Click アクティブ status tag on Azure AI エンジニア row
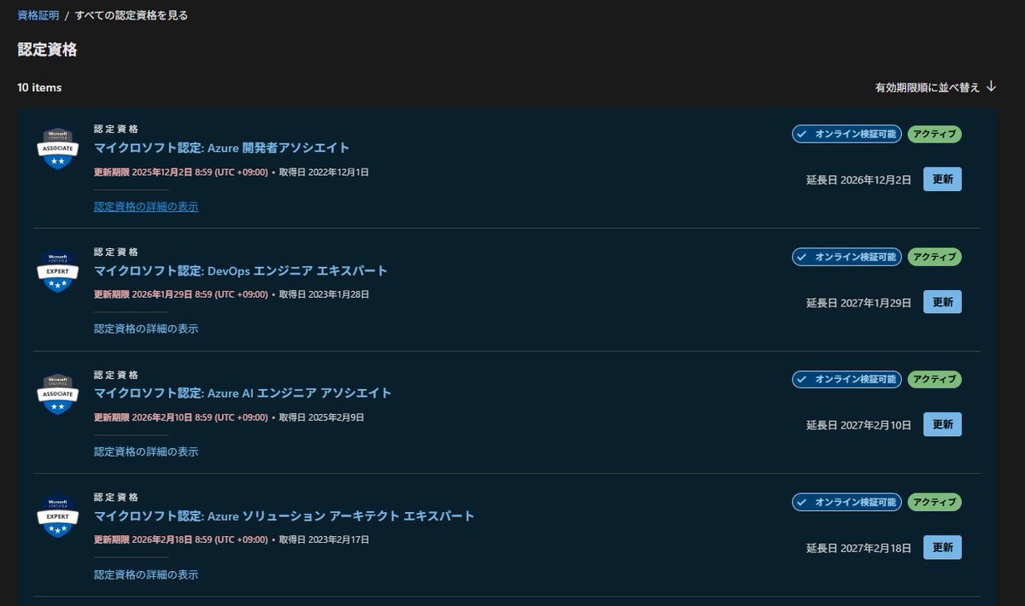 (x=934, y=379)
